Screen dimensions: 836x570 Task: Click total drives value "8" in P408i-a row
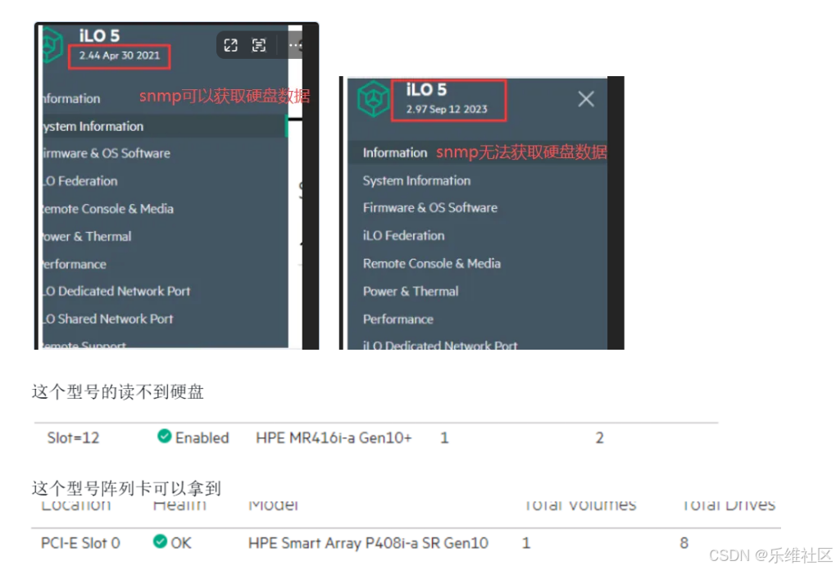(x=684, y=543)
